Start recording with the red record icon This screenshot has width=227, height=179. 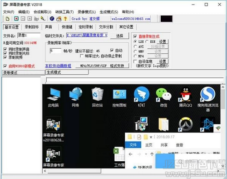16,19
